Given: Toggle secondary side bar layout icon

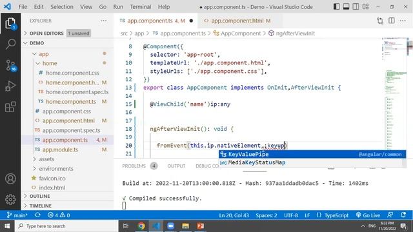Looking at the screenshot, I should click(x=356, y=6).
